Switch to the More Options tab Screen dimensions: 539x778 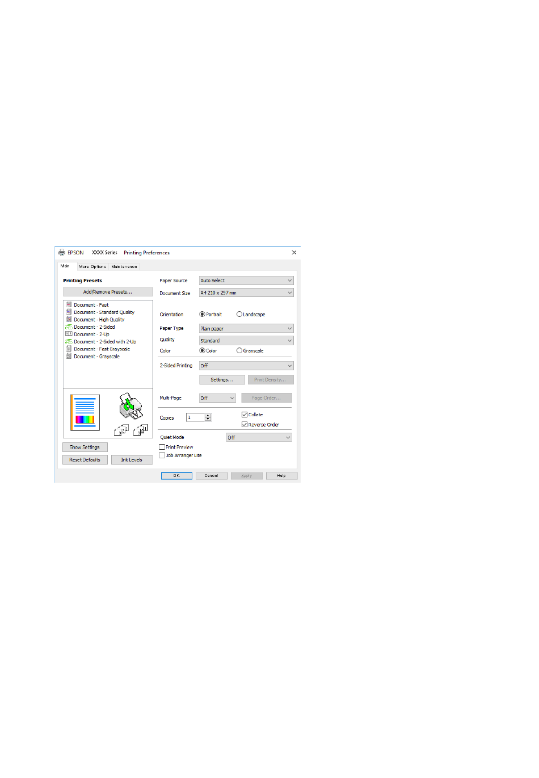coord(92,266)
